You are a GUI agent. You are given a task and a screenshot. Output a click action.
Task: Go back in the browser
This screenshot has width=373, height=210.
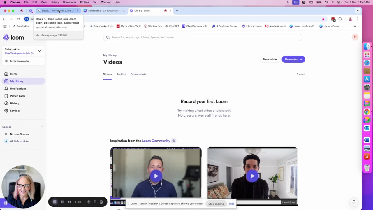coord(4,19)
